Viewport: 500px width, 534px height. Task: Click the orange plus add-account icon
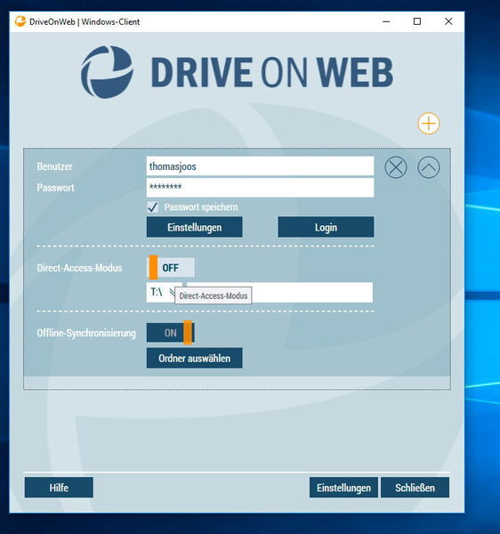[x=429, y=124]
